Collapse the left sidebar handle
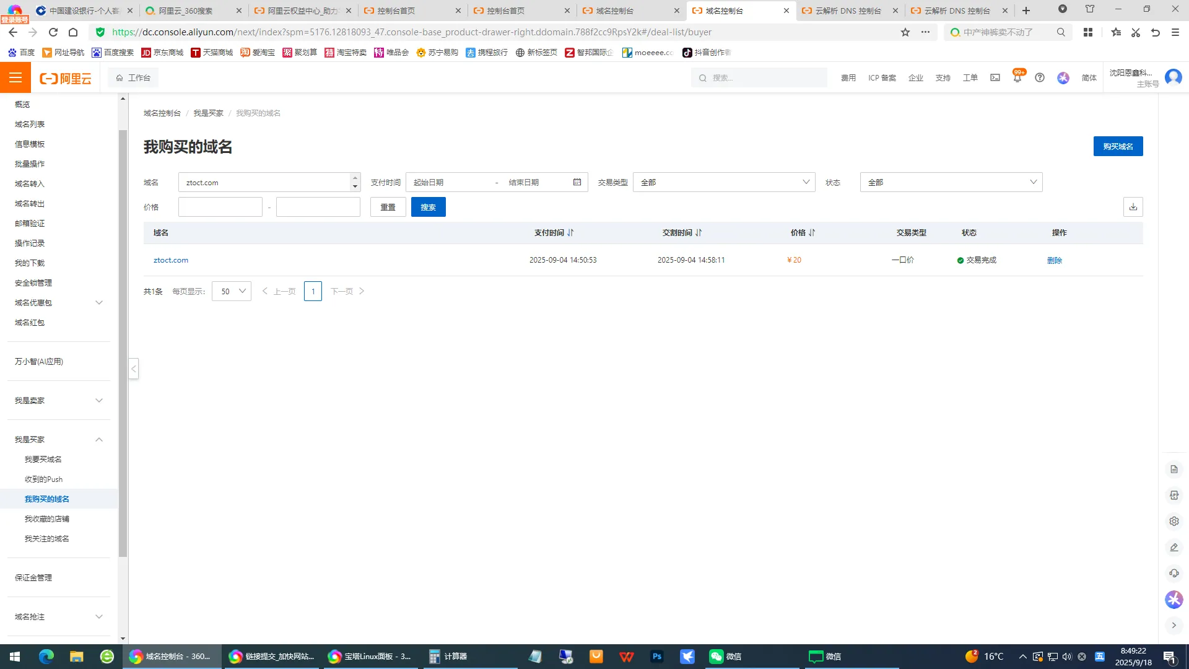 tap(134, 369)
